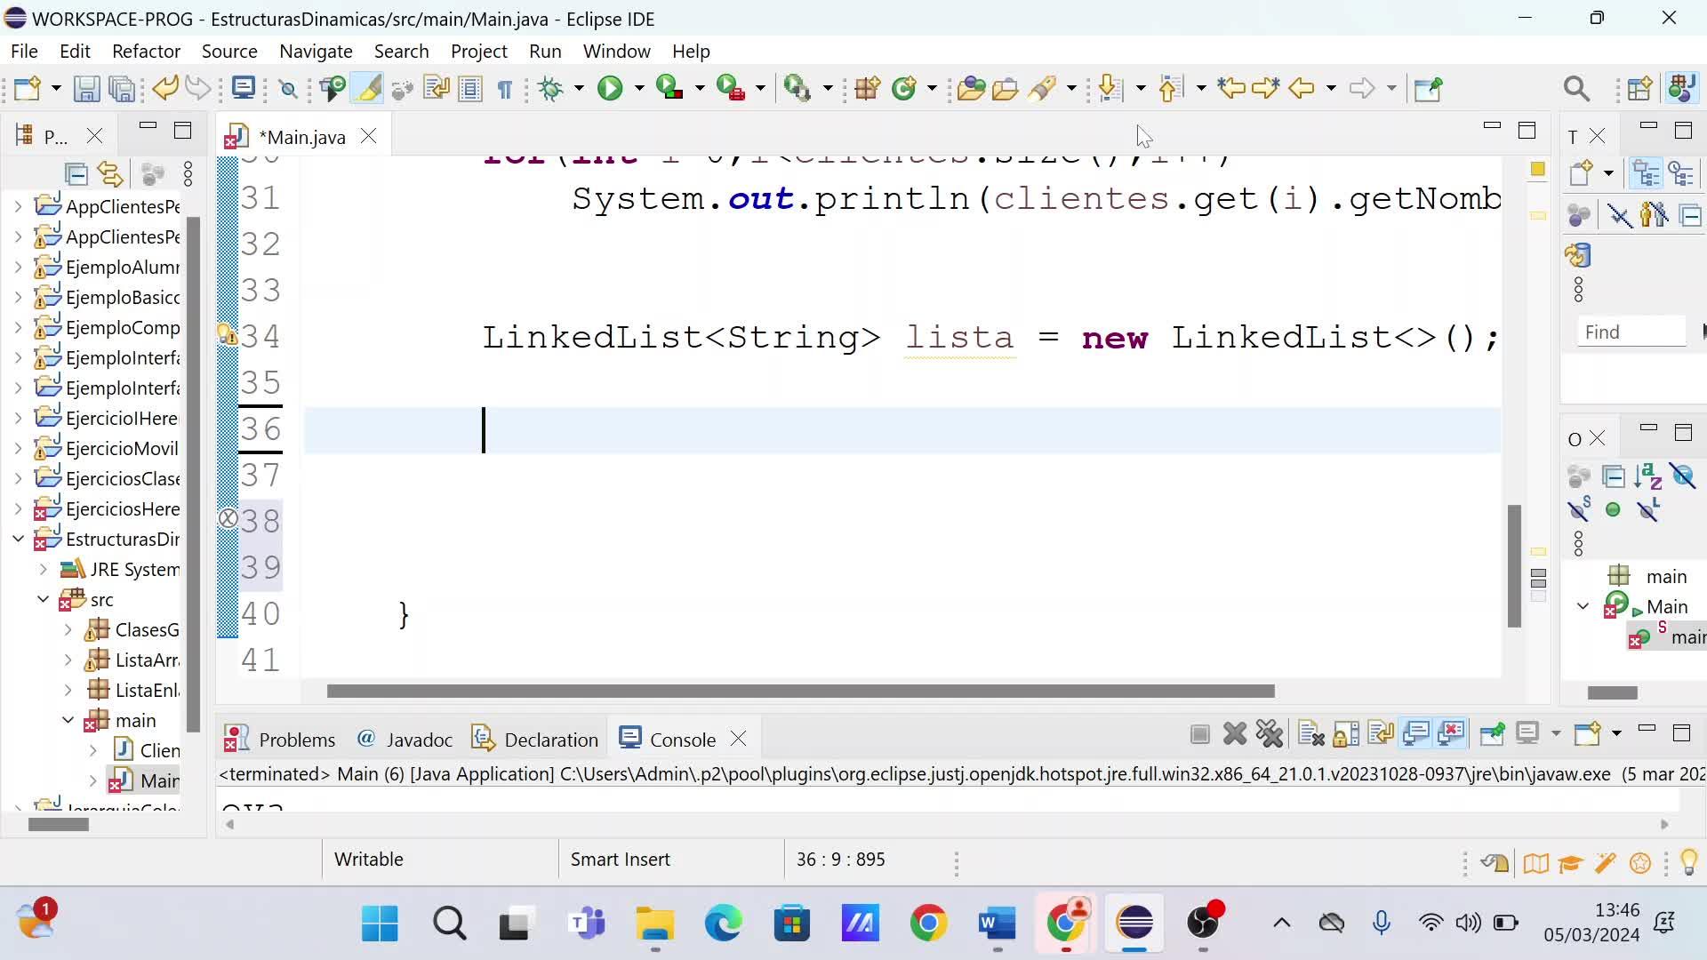Click the toolbar Search magnifier icon

coord(1575,88)
